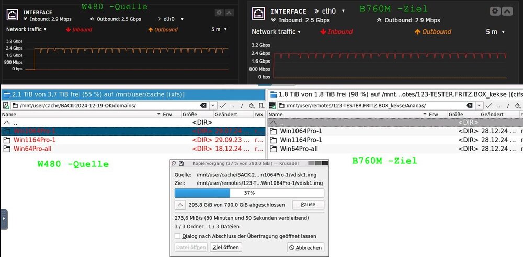This screenshot has height=257, width=523.
Task: Click the left panel media/drive icon beside path
Action: pyautogui.click(x=6, y=106)
